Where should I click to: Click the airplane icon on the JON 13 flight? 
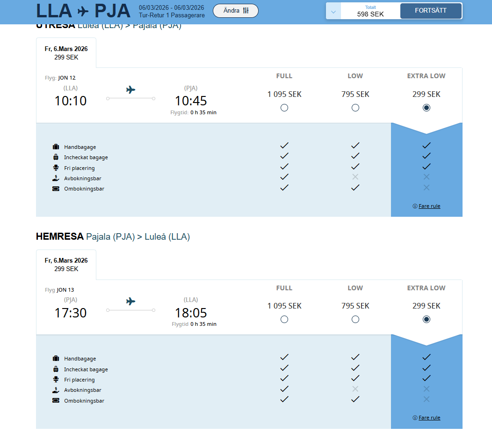[x=130, y=302]
